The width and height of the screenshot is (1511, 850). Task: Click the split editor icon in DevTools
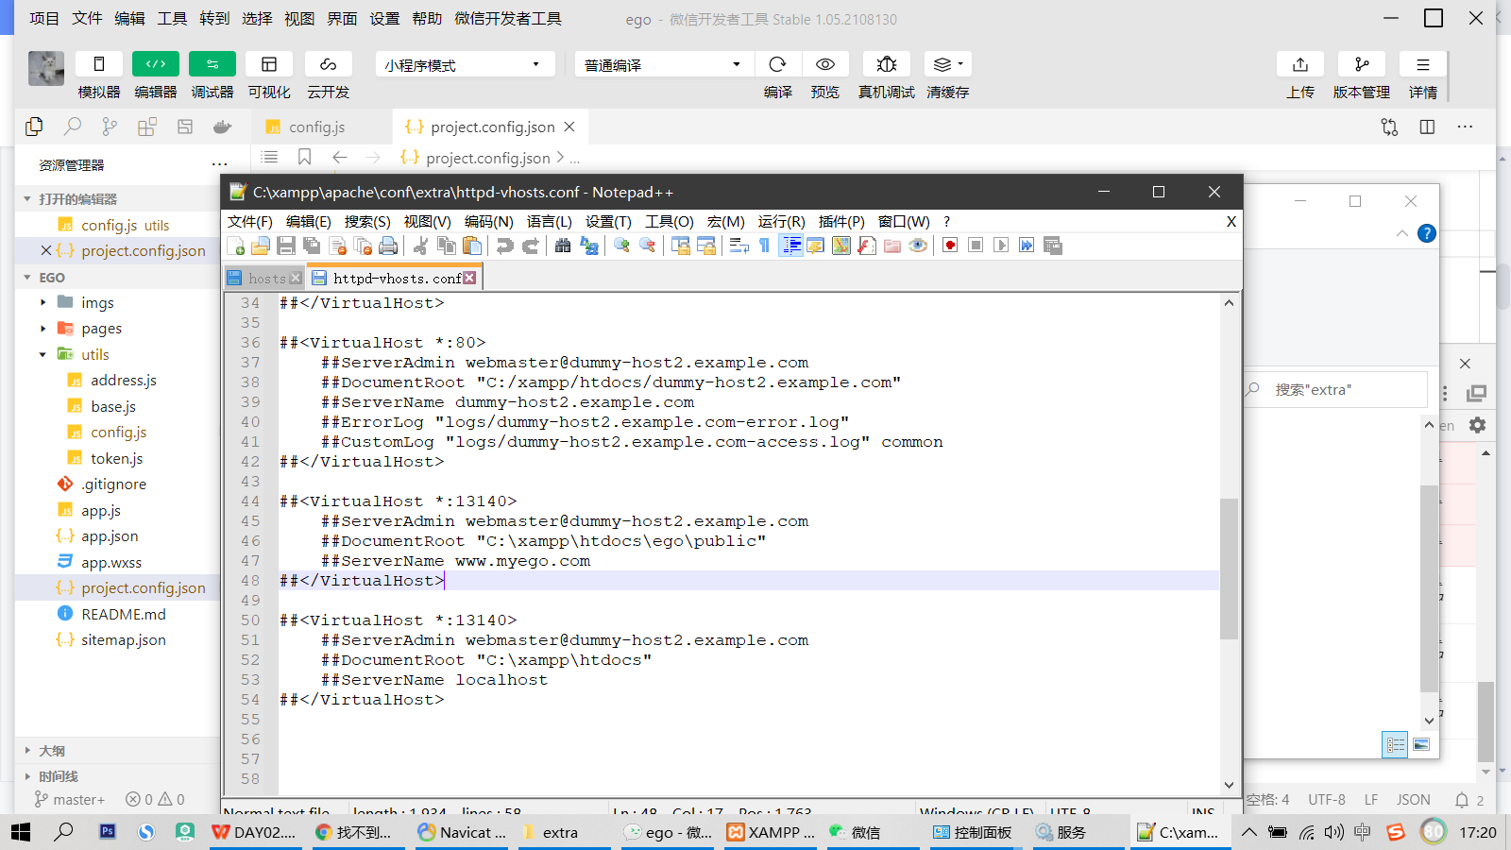click(x=1427, y=127)
